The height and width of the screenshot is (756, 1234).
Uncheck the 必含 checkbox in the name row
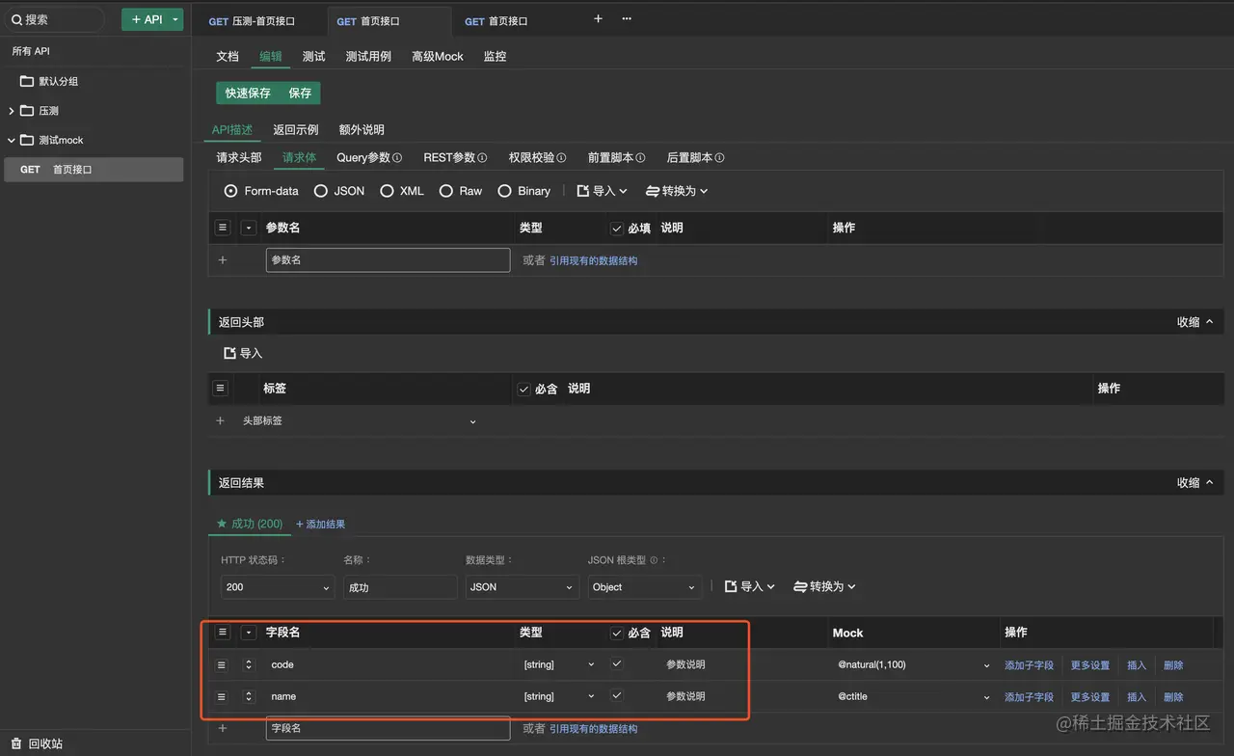pos(617,696)
